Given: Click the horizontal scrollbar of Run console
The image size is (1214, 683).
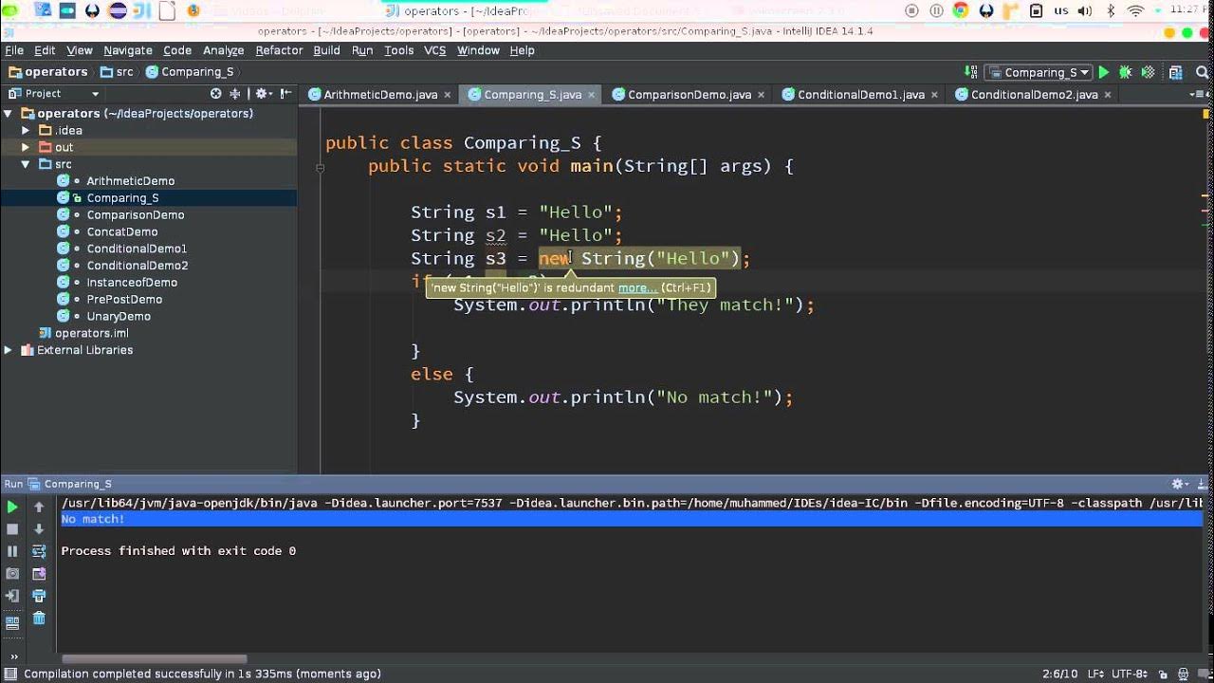Looking at the screenshot, I should pyautogui.click(x=154, y=658).
